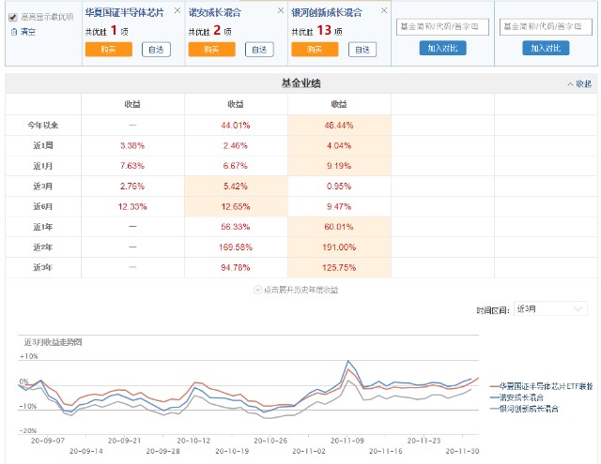The image size is (601, 464).
Task: Expand 点击展开历史年度收益
Action: tap(296, 290)
